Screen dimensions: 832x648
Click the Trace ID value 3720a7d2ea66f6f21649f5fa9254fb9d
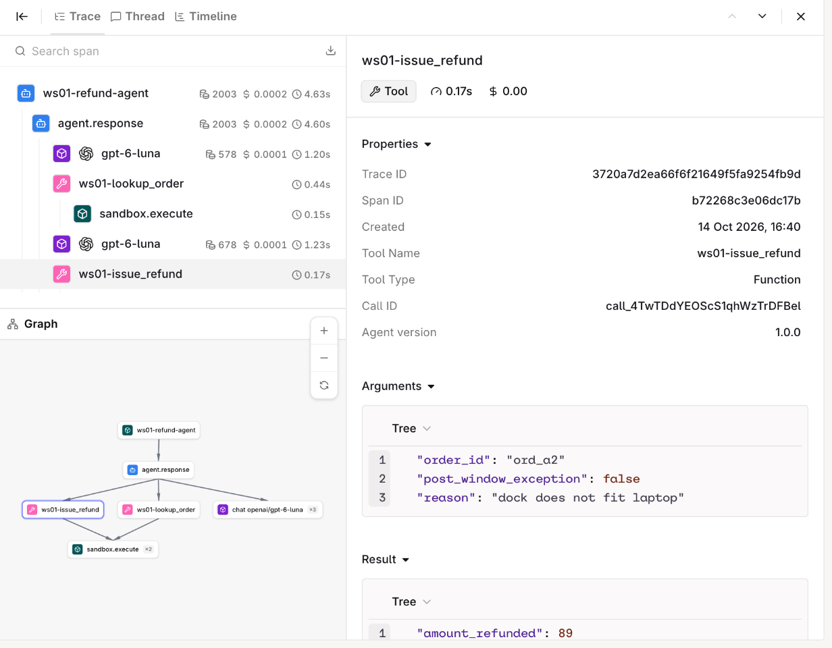[x=696, y=174]
